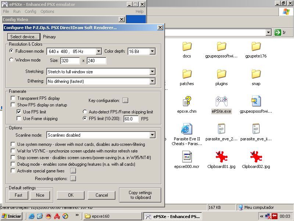Select the epsxe.chm help file icon
This screenshot has width=294, height=221.
(x=187, y=101)
